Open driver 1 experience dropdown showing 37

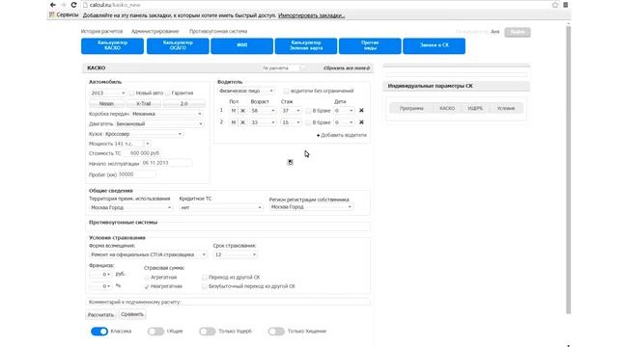coord(291,111)
